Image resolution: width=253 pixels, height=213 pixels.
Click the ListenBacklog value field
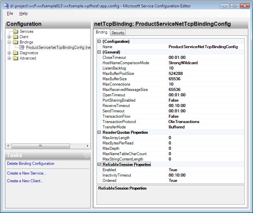coord(206,68)
